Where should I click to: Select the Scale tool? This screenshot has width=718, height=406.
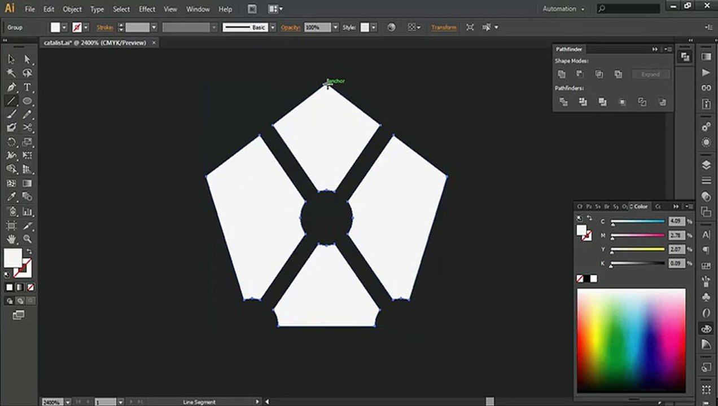pyautogui.click(x=27, y=142)
